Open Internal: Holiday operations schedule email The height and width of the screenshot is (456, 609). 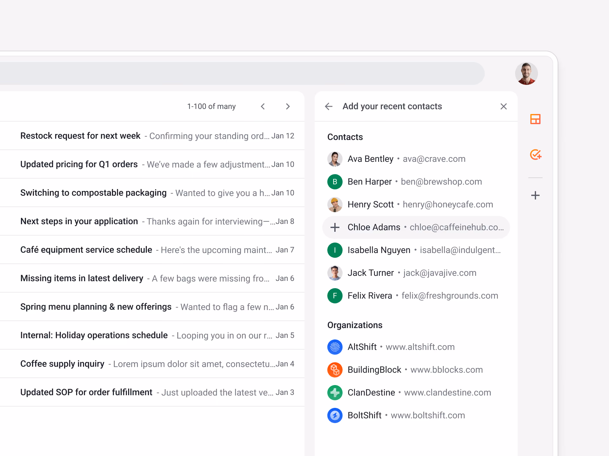pos(152,335)
